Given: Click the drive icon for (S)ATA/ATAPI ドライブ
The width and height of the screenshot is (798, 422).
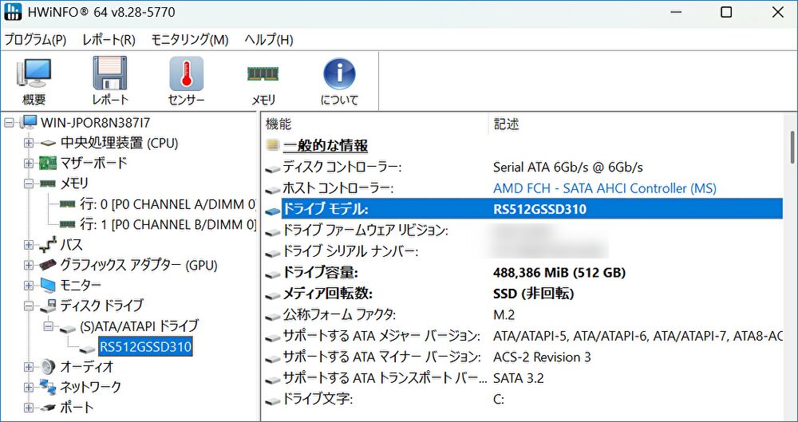Looking at the screenshot, I should (x=68, y=329).
